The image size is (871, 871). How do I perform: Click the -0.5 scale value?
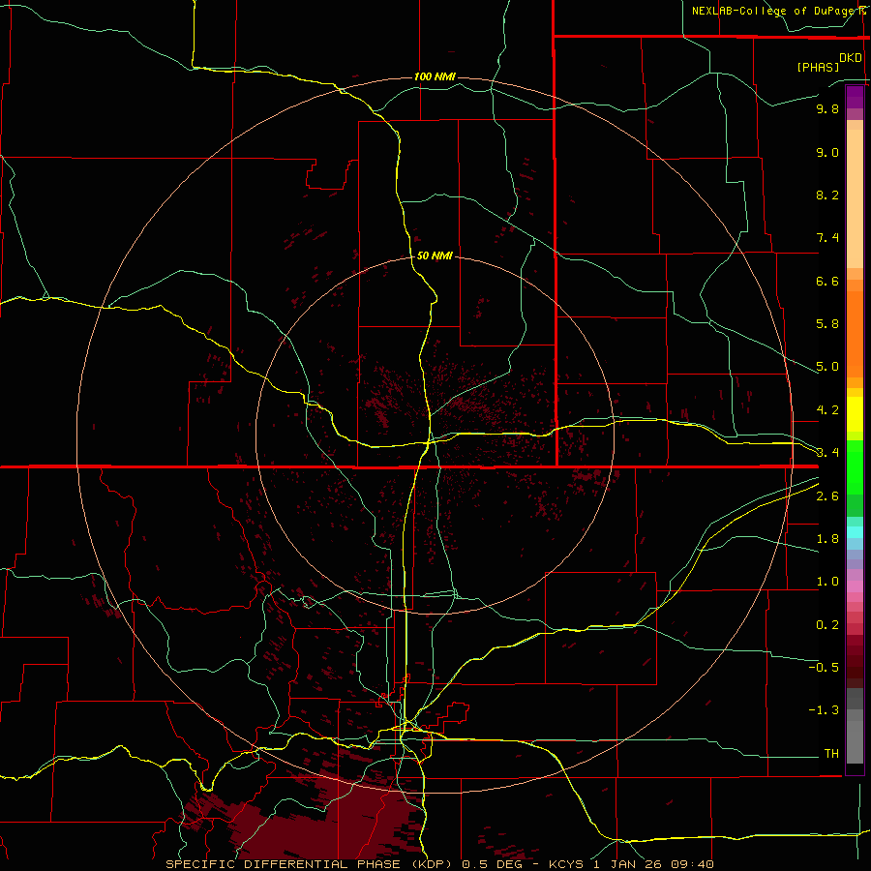pos(824,668)
